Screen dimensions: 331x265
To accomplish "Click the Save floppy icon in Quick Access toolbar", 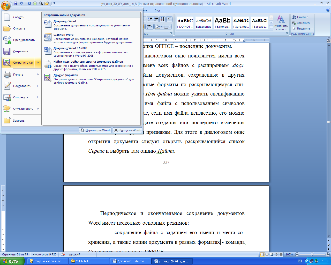I will point(16,4).
